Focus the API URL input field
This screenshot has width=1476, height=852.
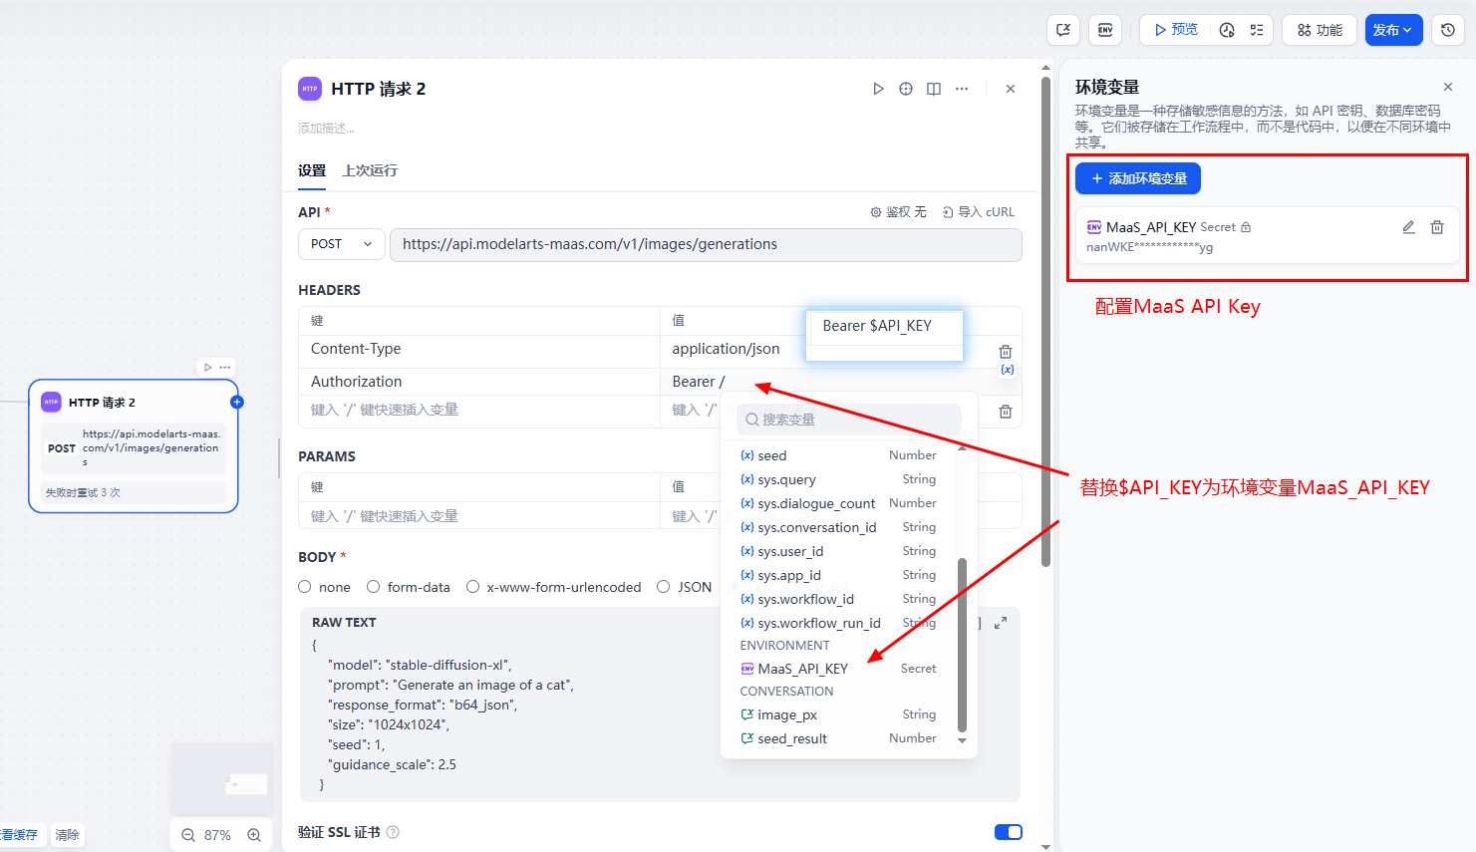point(706,244)
